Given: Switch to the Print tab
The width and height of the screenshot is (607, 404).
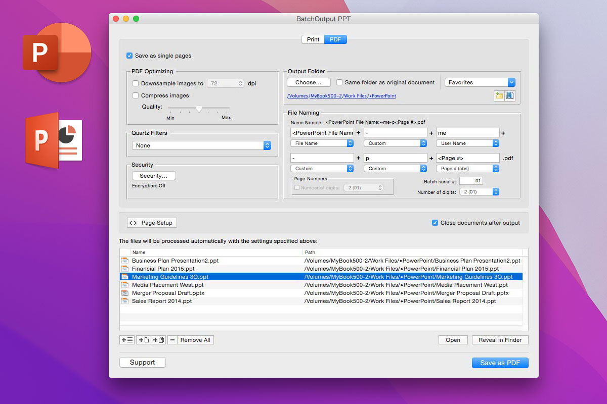Looking at the screenshot, I should coord(313,39).
